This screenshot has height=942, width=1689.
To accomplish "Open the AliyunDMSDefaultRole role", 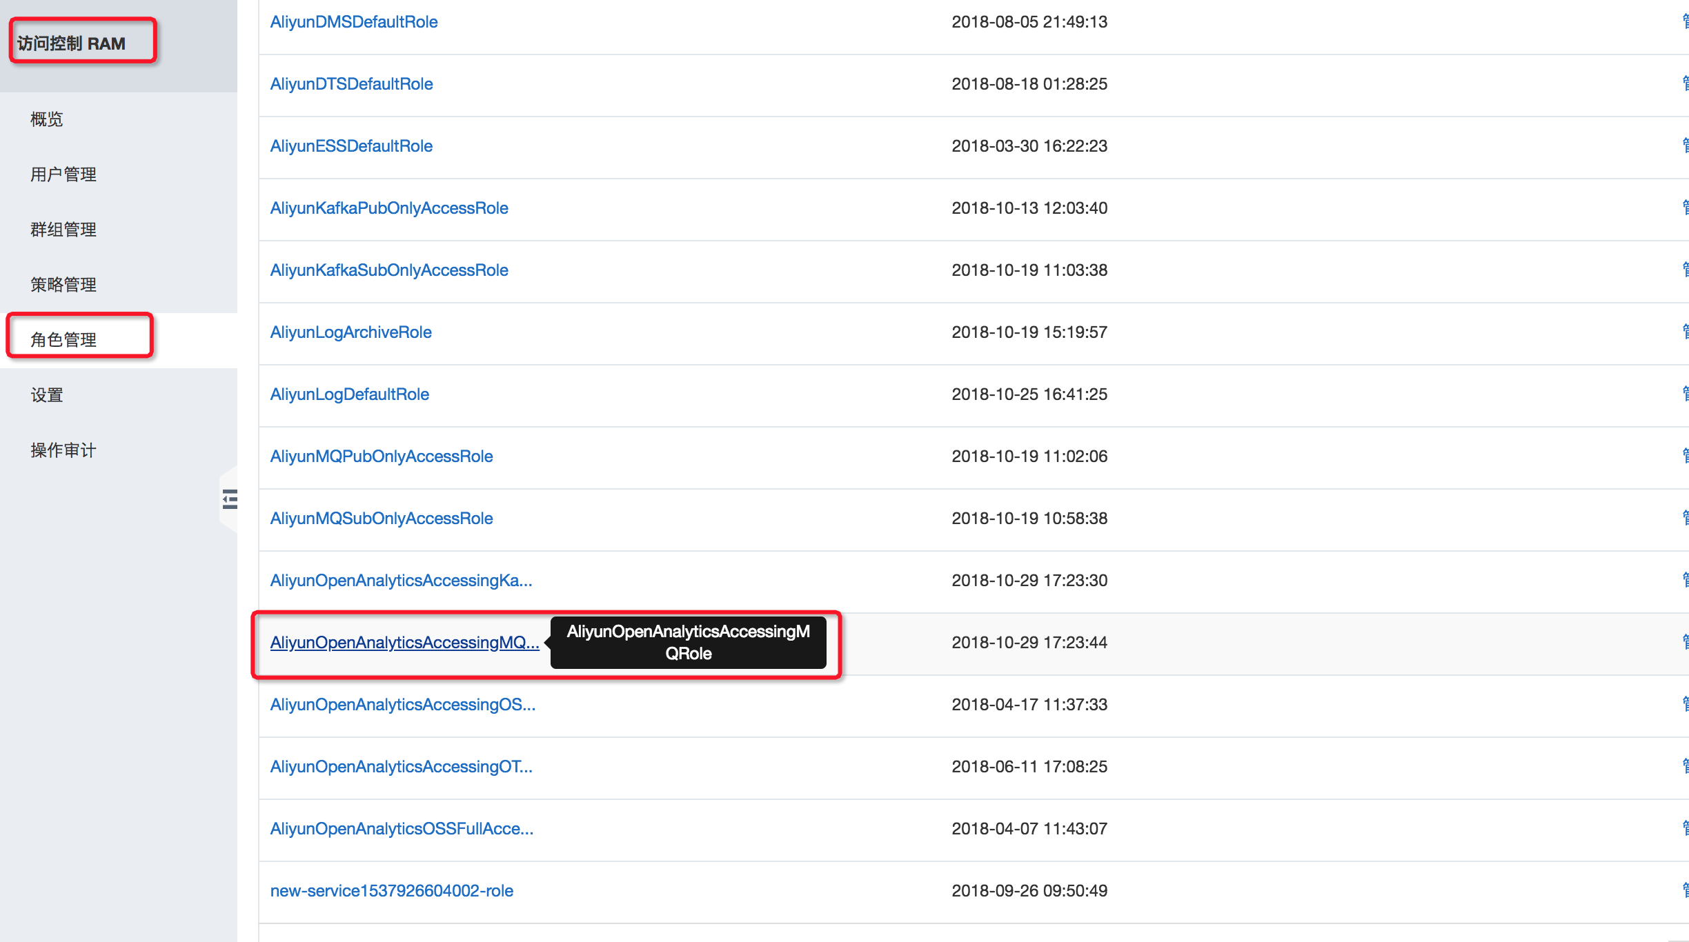I will (354, 22).
